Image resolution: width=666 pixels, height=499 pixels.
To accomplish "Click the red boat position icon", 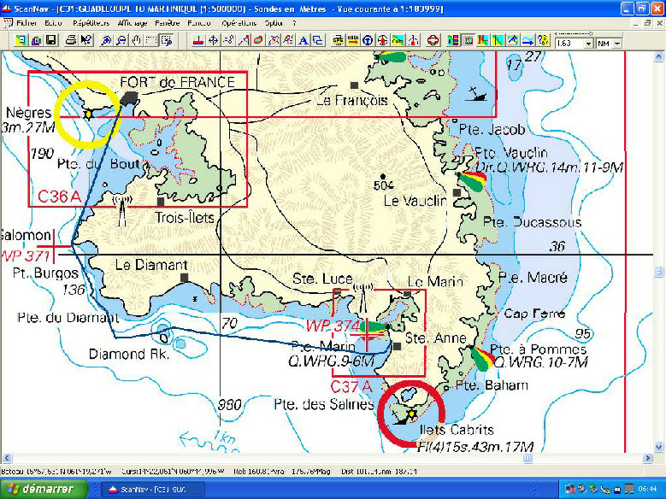I will tap(197, 40).
